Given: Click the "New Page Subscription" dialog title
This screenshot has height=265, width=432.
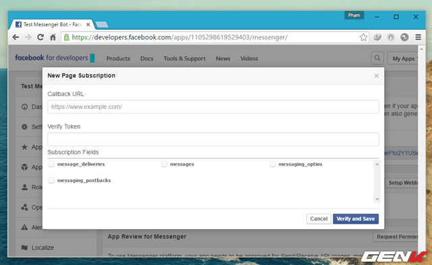Looking at the screenshot, I should click(x=81, y=76).
